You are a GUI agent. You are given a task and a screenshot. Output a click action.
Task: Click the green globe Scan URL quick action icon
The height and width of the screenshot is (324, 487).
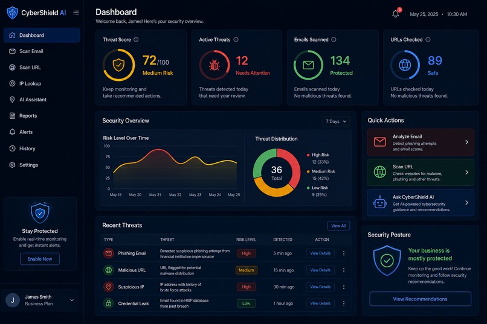[x=380, y=172]
